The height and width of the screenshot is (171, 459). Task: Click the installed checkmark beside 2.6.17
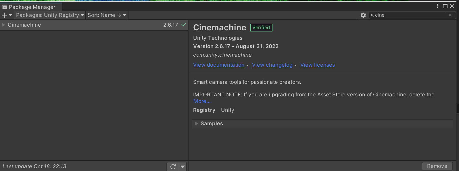pos(184,25)
